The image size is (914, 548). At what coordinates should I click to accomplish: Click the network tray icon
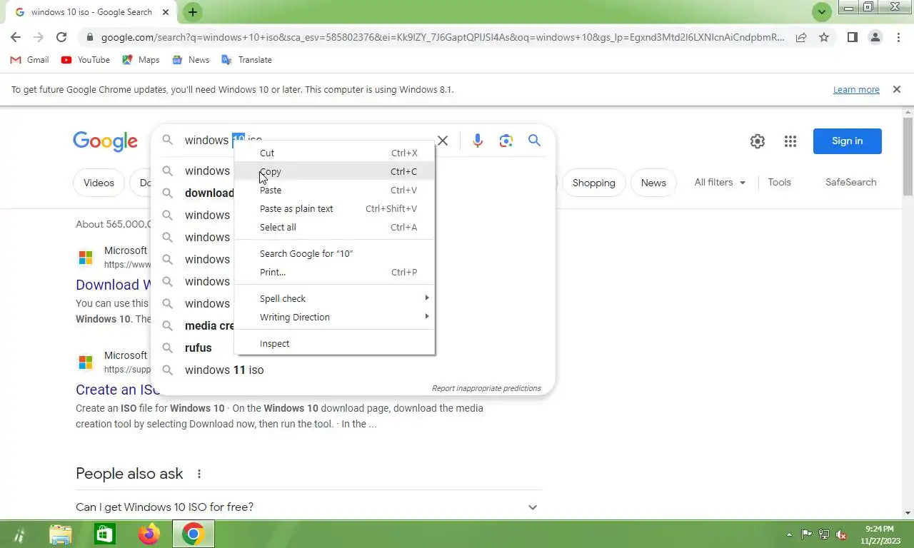pos(824,534)
